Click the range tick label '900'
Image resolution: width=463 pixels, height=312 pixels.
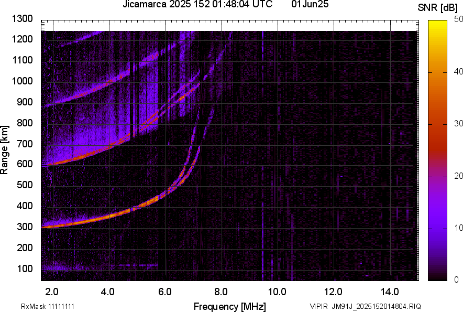25,102
